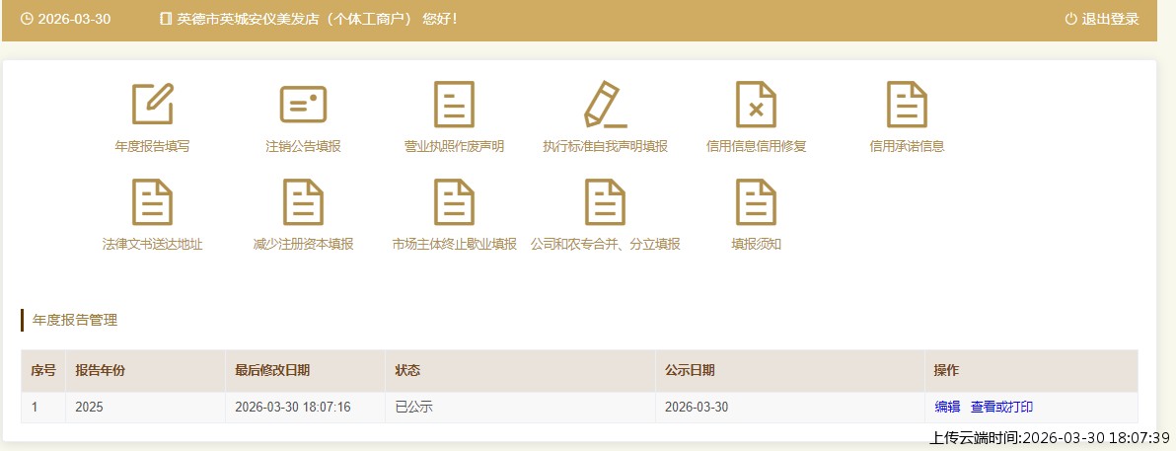
Task: Click the 执行标准自我声明填报 label
Action: pyautogui.click(x=605, y=146)
